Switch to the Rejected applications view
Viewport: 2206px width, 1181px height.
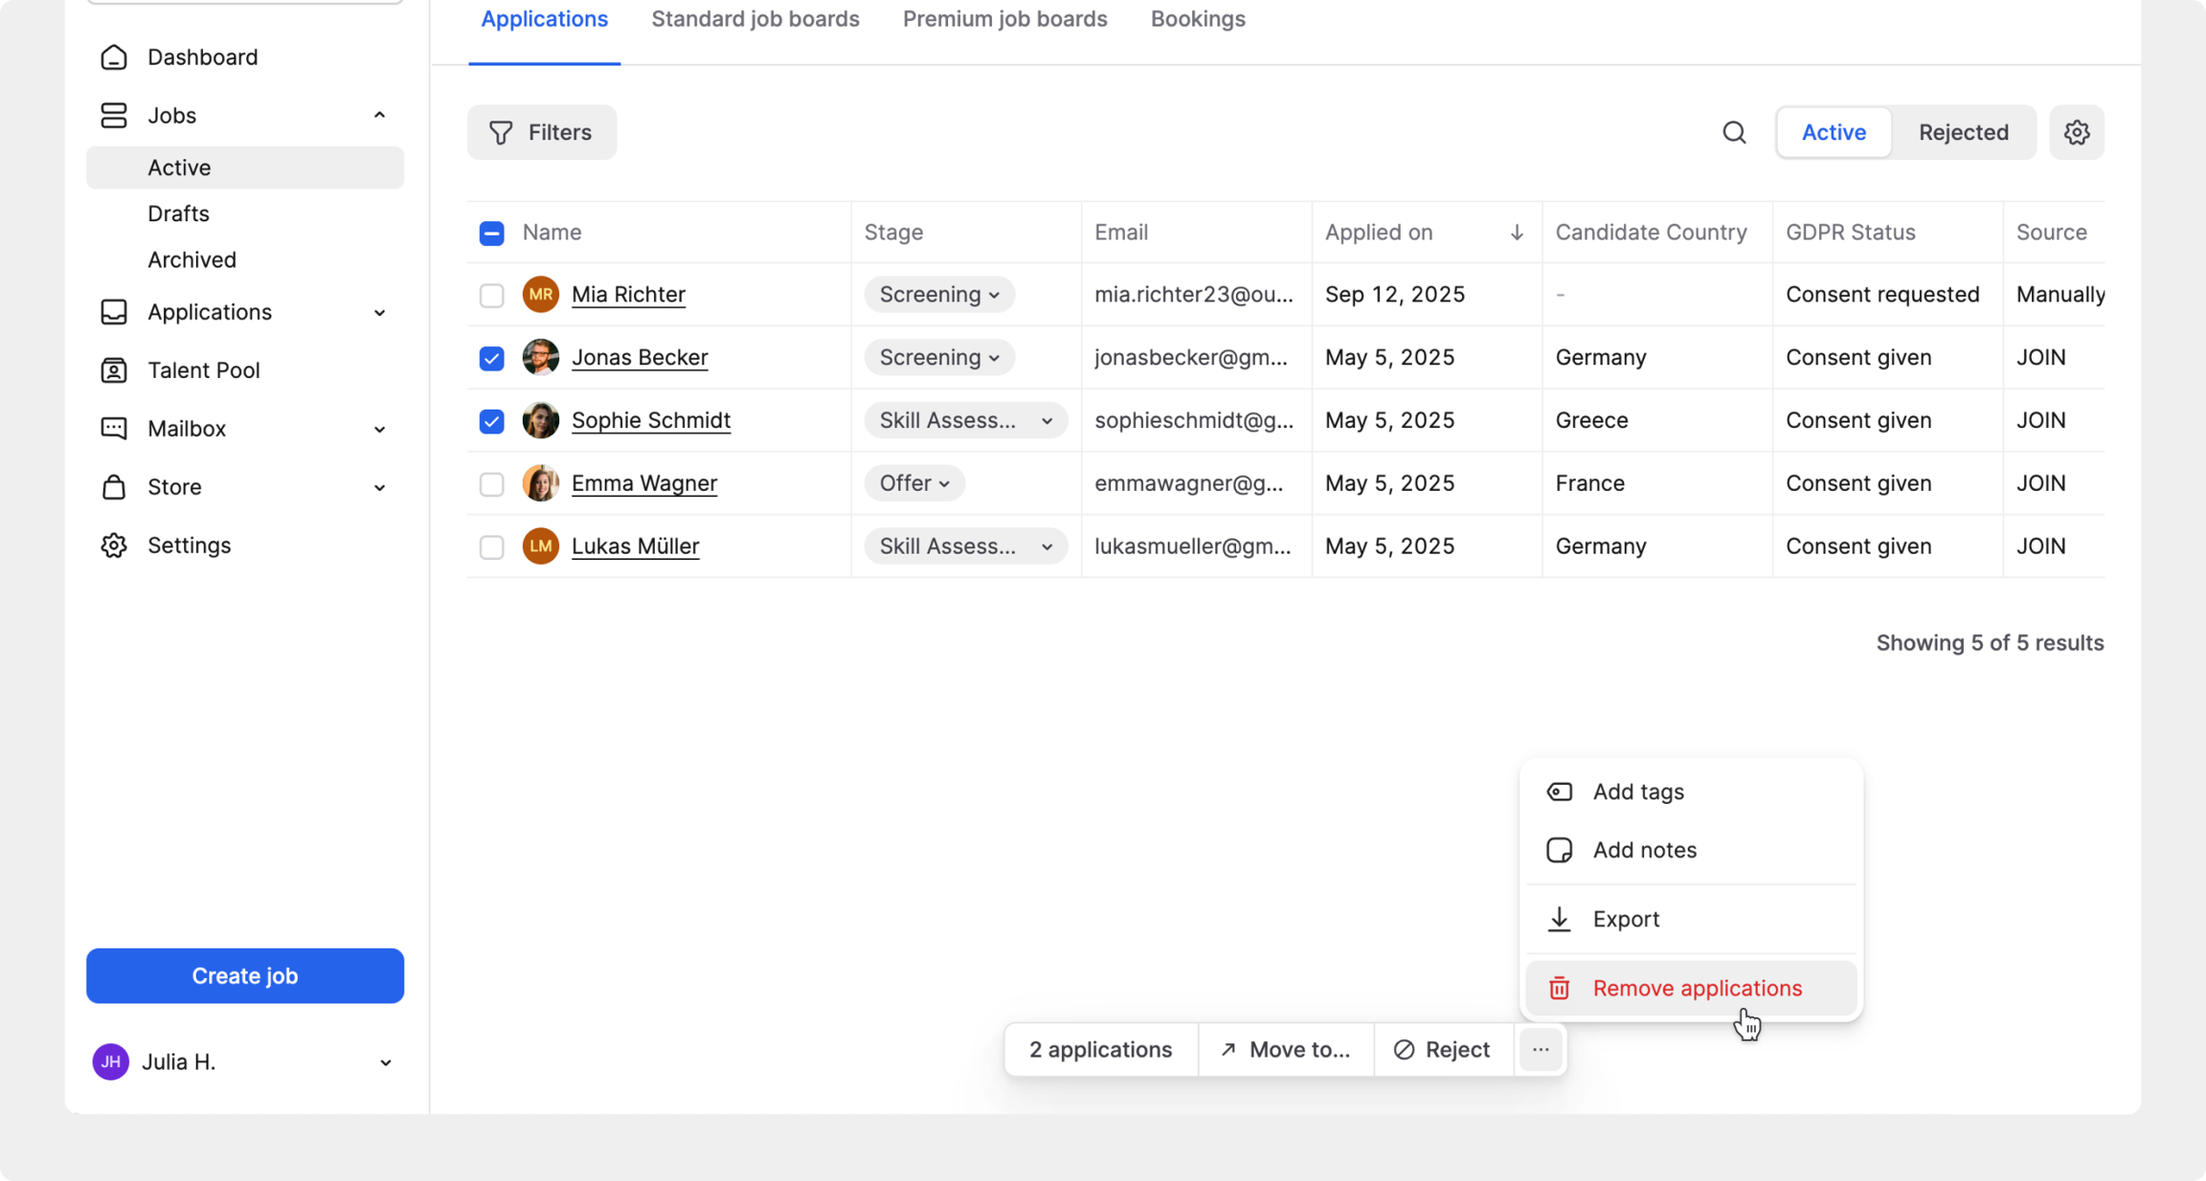[x=1963, y=132]
